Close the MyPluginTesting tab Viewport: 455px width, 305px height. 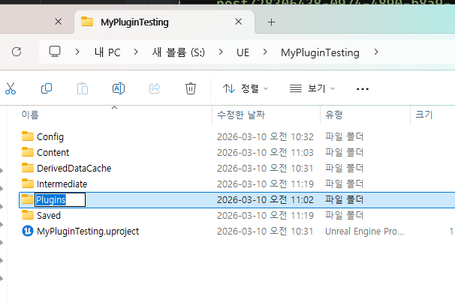point(239,22)
